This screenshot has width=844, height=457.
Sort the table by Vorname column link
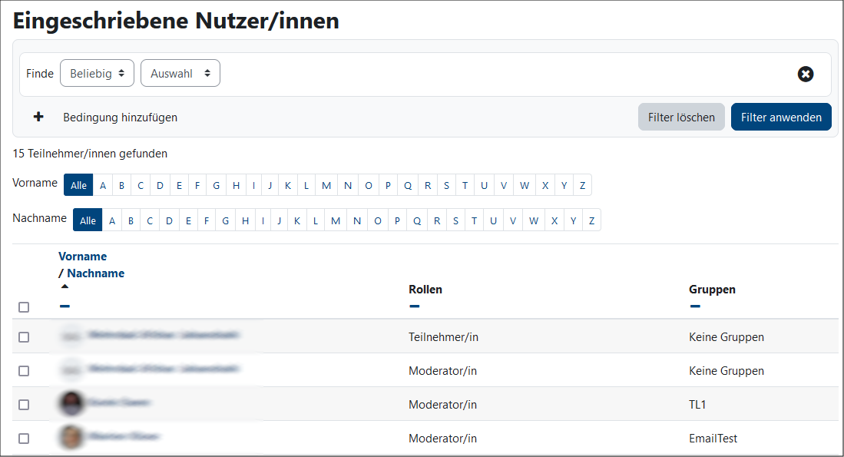pyautogui.click(x=82, y=257)
